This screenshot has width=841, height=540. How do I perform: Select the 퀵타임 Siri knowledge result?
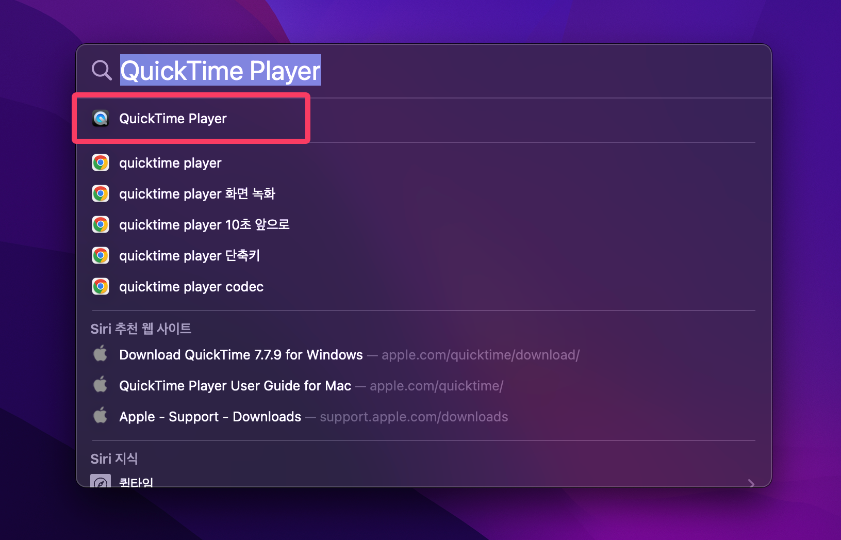tap(136, 482)
